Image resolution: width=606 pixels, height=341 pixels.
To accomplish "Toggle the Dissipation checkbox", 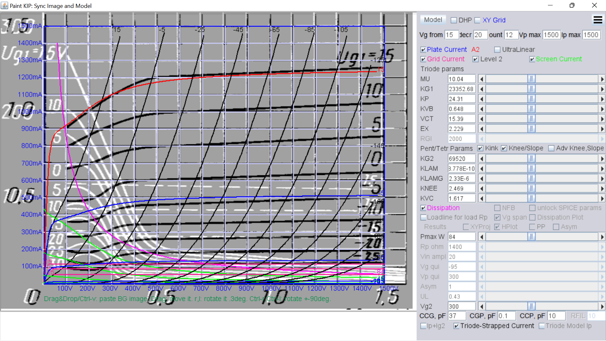I will click(x=423, y=208).
